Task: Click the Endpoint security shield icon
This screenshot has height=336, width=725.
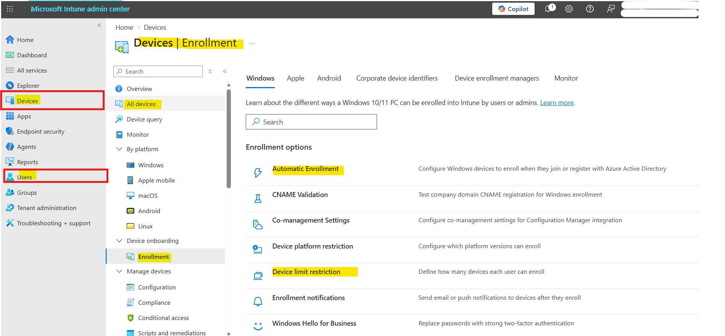Action: (10, 131)
